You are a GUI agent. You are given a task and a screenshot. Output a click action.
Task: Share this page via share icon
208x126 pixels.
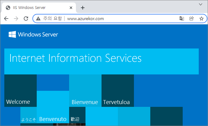[191, 19]
